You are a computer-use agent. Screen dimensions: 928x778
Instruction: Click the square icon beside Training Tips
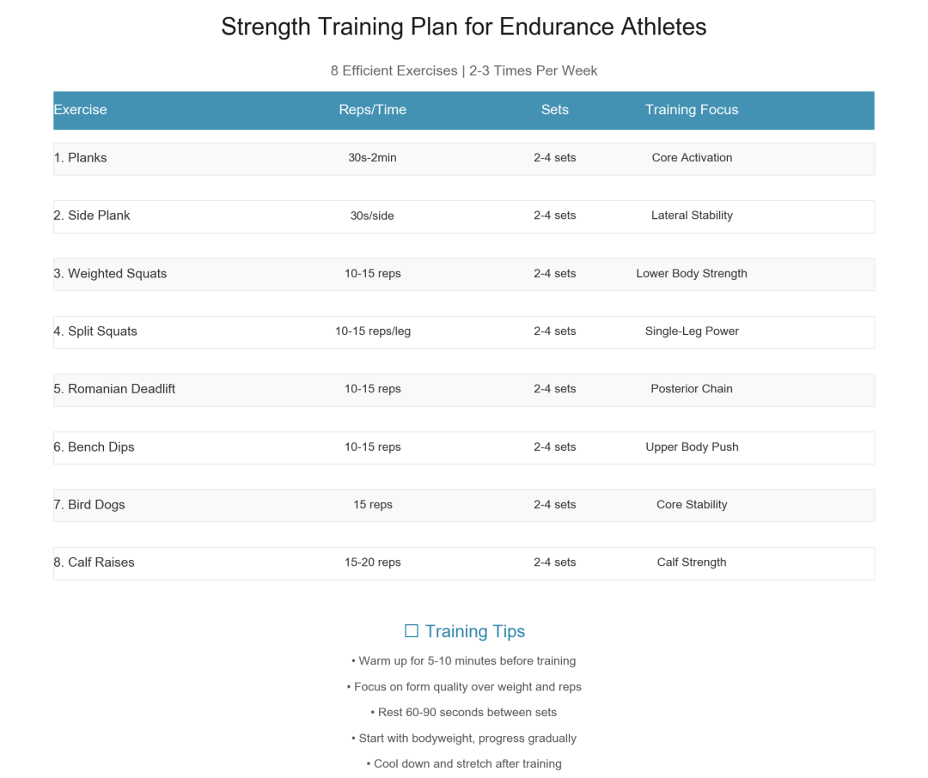coord(411,632)
